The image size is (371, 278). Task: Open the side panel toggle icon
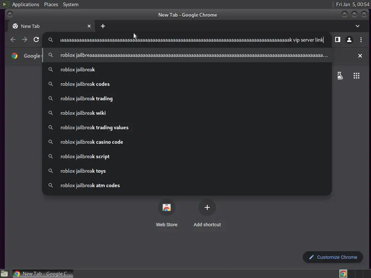pos(338,39)
